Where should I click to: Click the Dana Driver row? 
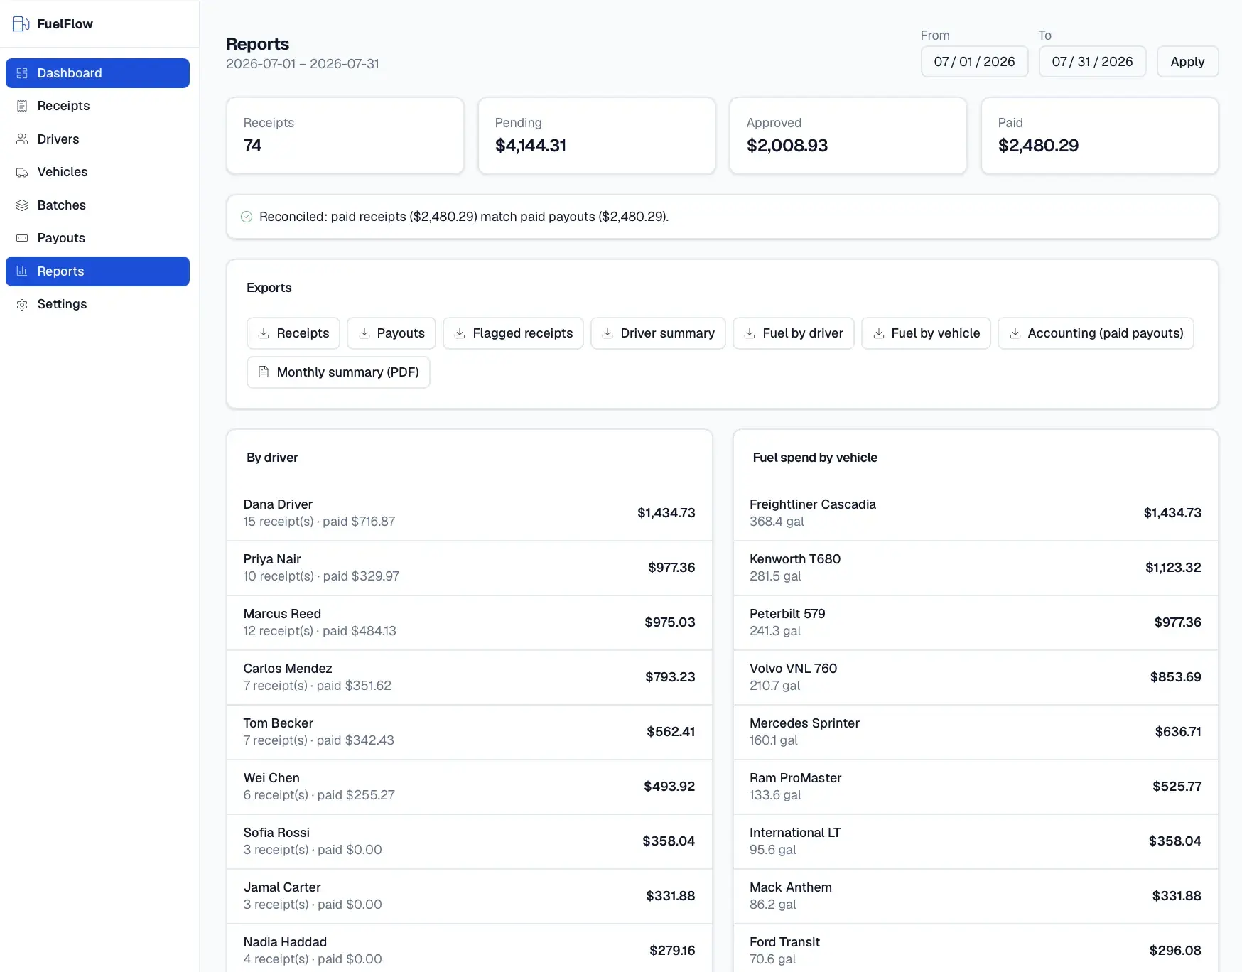(470, 513)
